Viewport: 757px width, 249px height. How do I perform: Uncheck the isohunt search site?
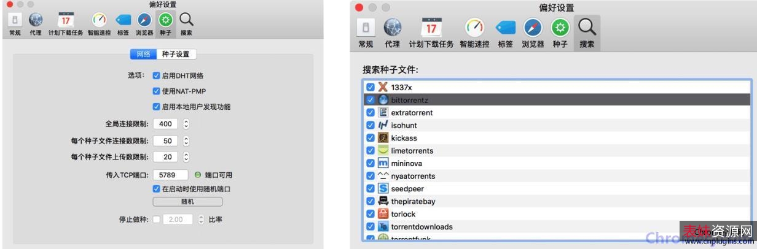(x=370, y=125)
